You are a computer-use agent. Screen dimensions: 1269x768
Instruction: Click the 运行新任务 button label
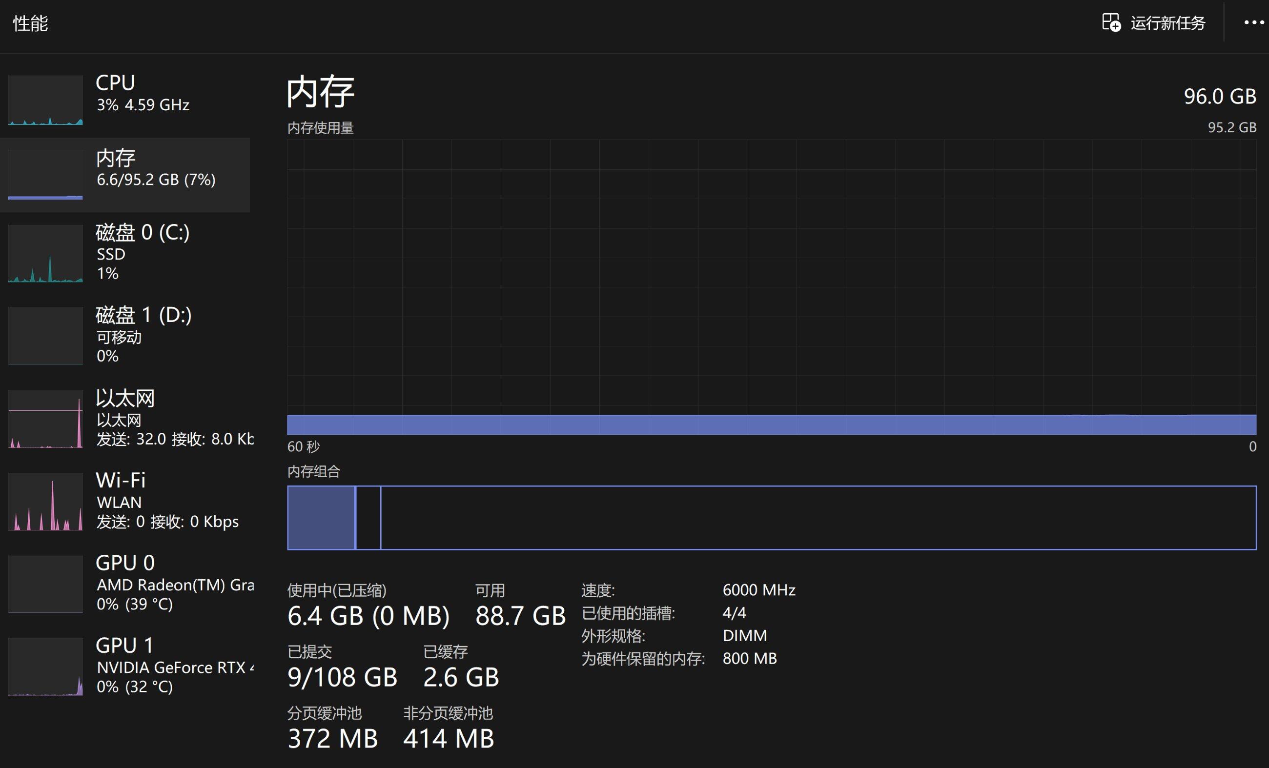pyautogui.click(x=1167, y=23)
